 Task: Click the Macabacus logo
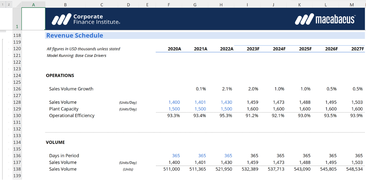coord(325,19)
